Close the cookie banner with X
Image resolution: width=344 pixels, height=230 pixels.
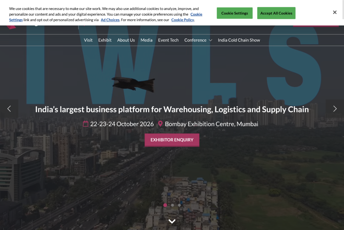[x=335, y=12]
